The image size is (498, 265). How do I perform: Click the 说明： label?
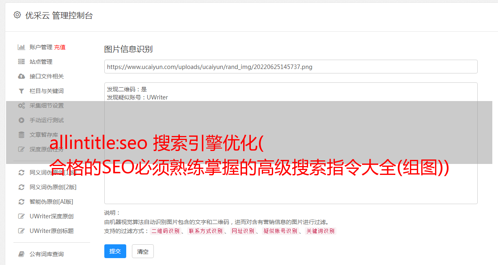click(x=112, y=213)
